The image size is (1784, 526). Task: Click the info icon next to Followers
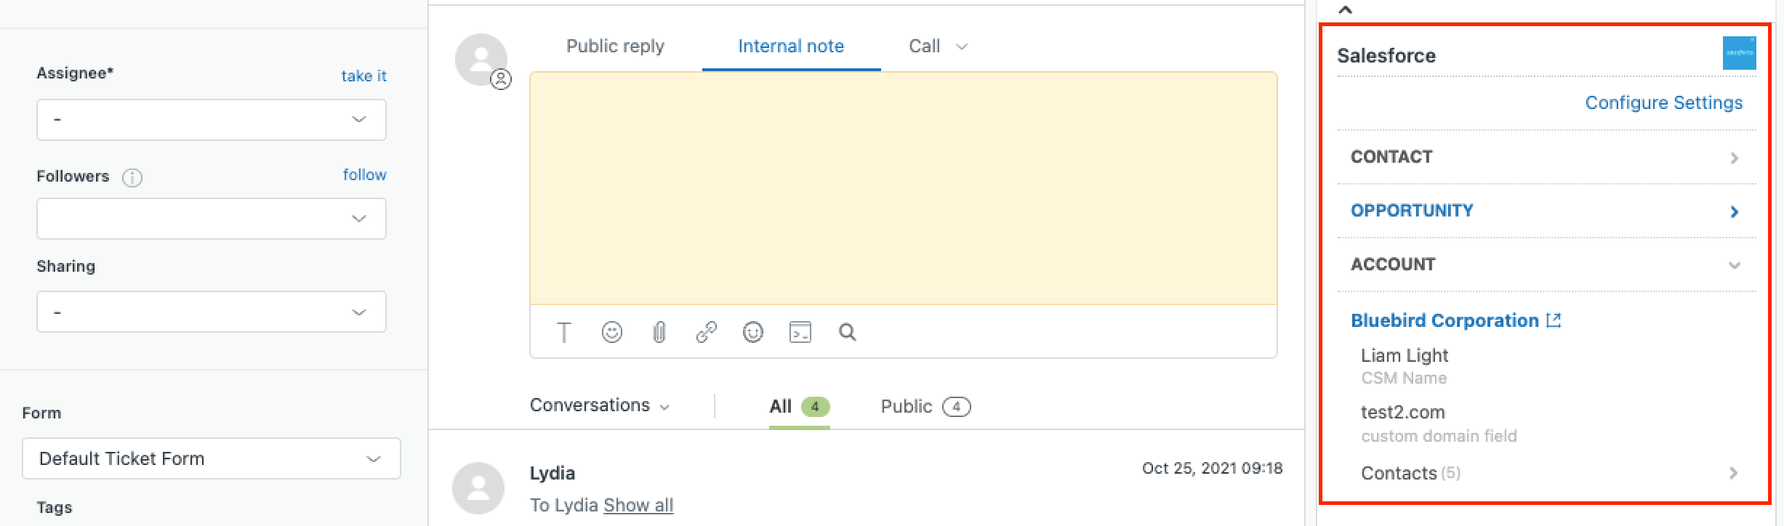coord(133,177)
